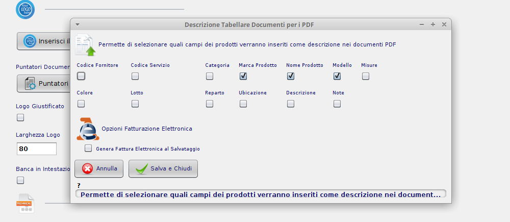Click the PDF documents icon in dialog header
This screenshot has height=222, width=510.
pos(85,44)
